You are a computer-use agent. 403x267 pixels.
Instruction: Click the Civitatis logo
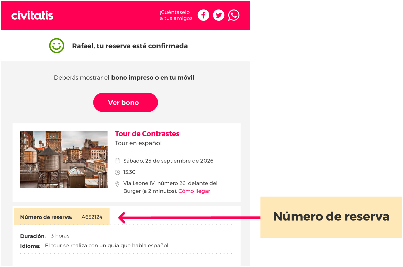click(32, 15)
